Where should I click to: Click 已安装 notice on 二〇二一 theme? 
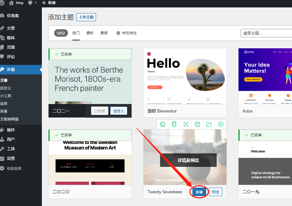pyautogui.click(x=90, y=54)
